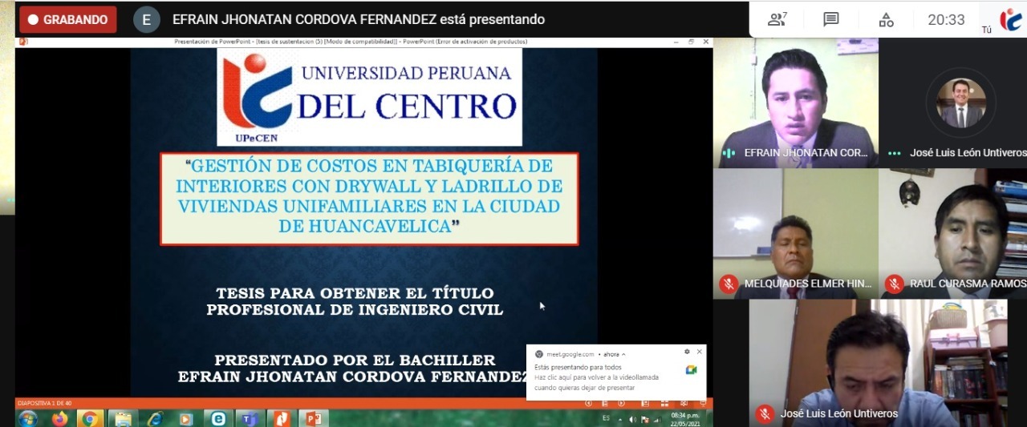Switch PowerPoint to Reading view
This screenshot has width=1027, height=427.
point(684,403)
